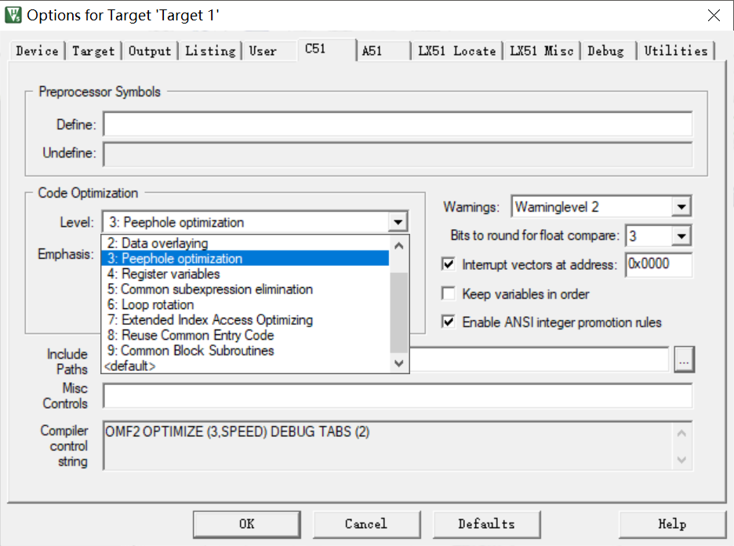Click the Undefine symbols field

398,154
